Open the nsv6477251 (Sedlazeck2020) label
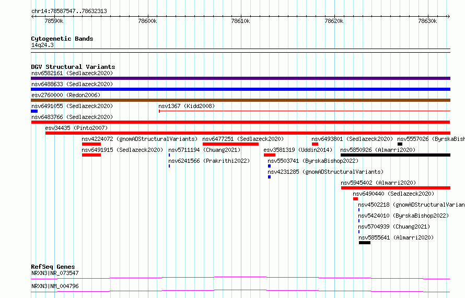This screenshot has height=298, width=465. (x=243, y=139)
